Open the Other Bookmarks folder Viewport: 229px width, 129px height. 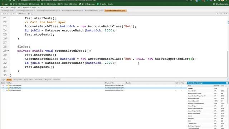click(x=220, y=4)
